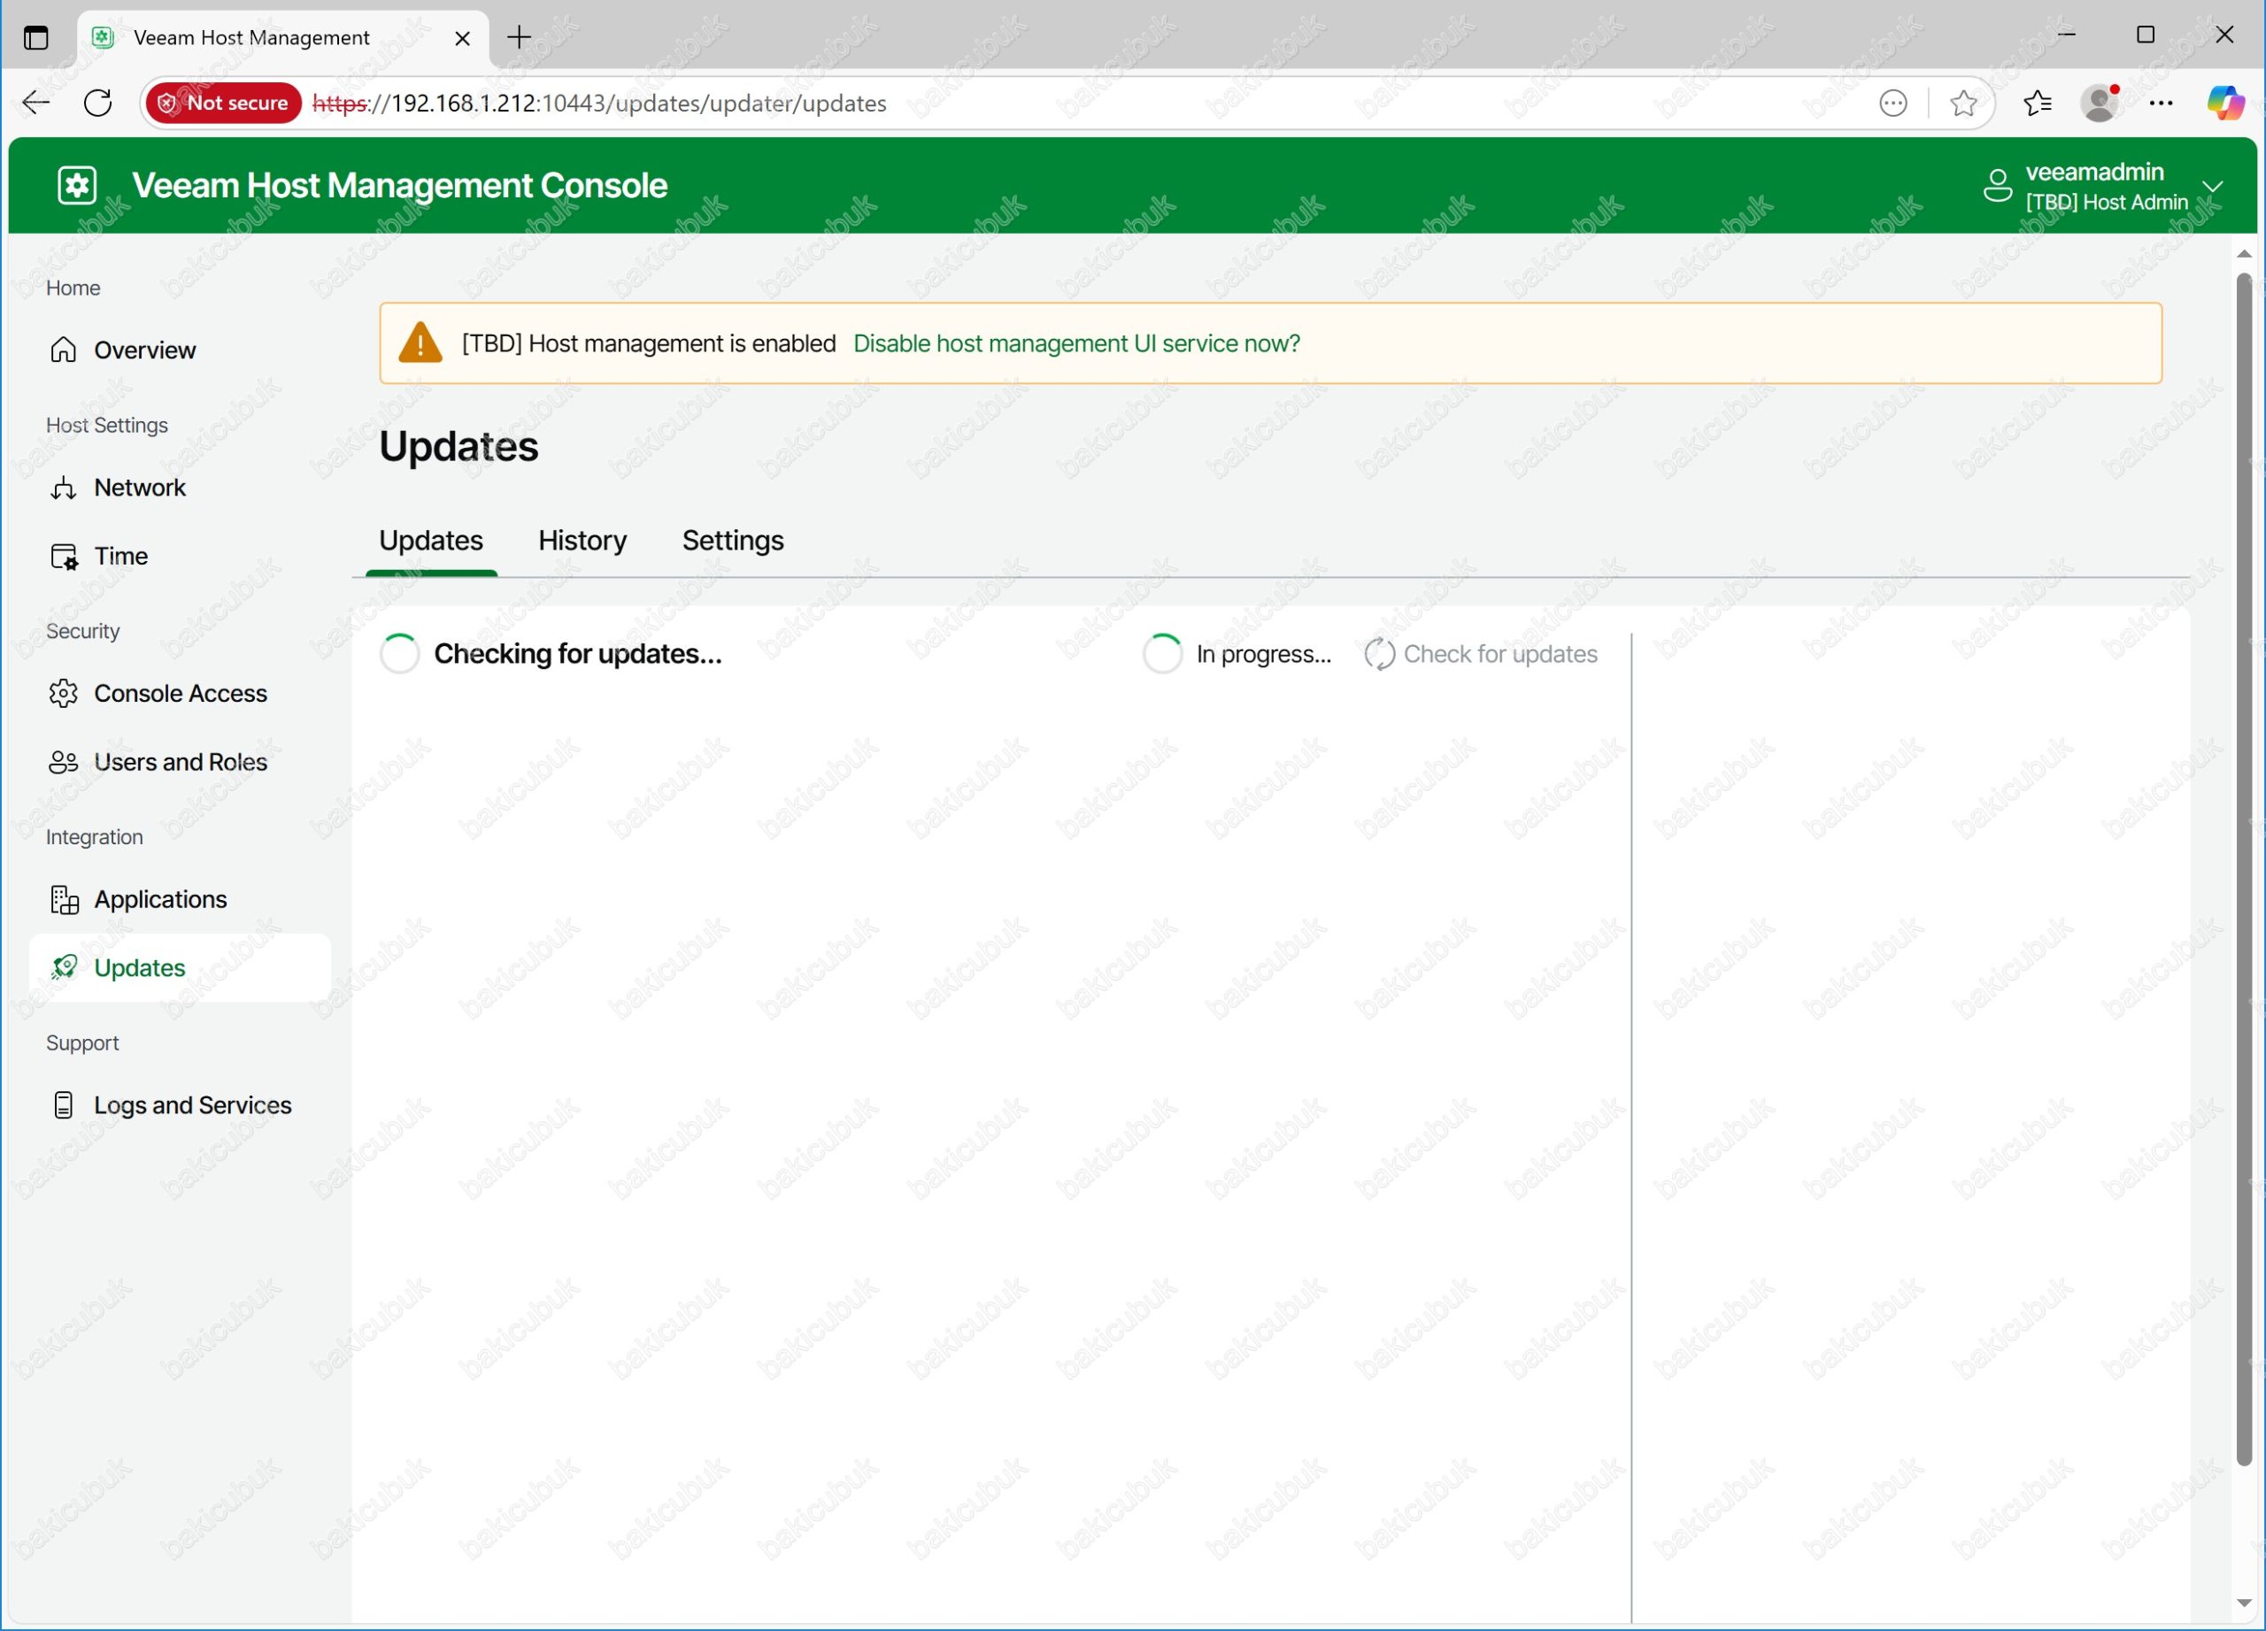Click the Not secure badge

click(x=224, y=103)
